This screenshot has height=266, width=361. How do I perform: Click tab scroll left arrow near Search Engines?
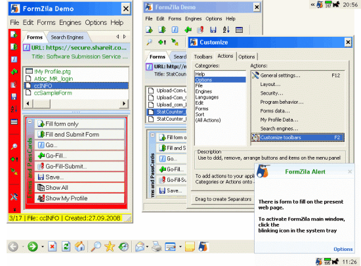[117, 37]
